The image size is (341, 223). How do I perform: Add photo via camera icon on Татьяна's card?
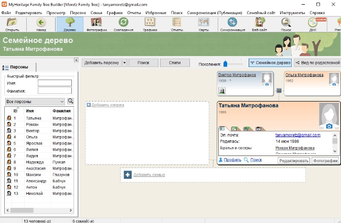pos(329,126)
